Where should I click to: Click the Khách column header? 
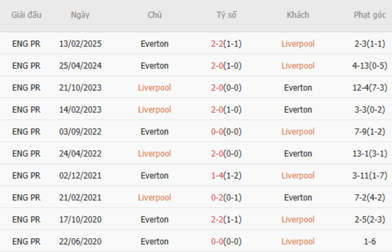(x=298, y=15)
